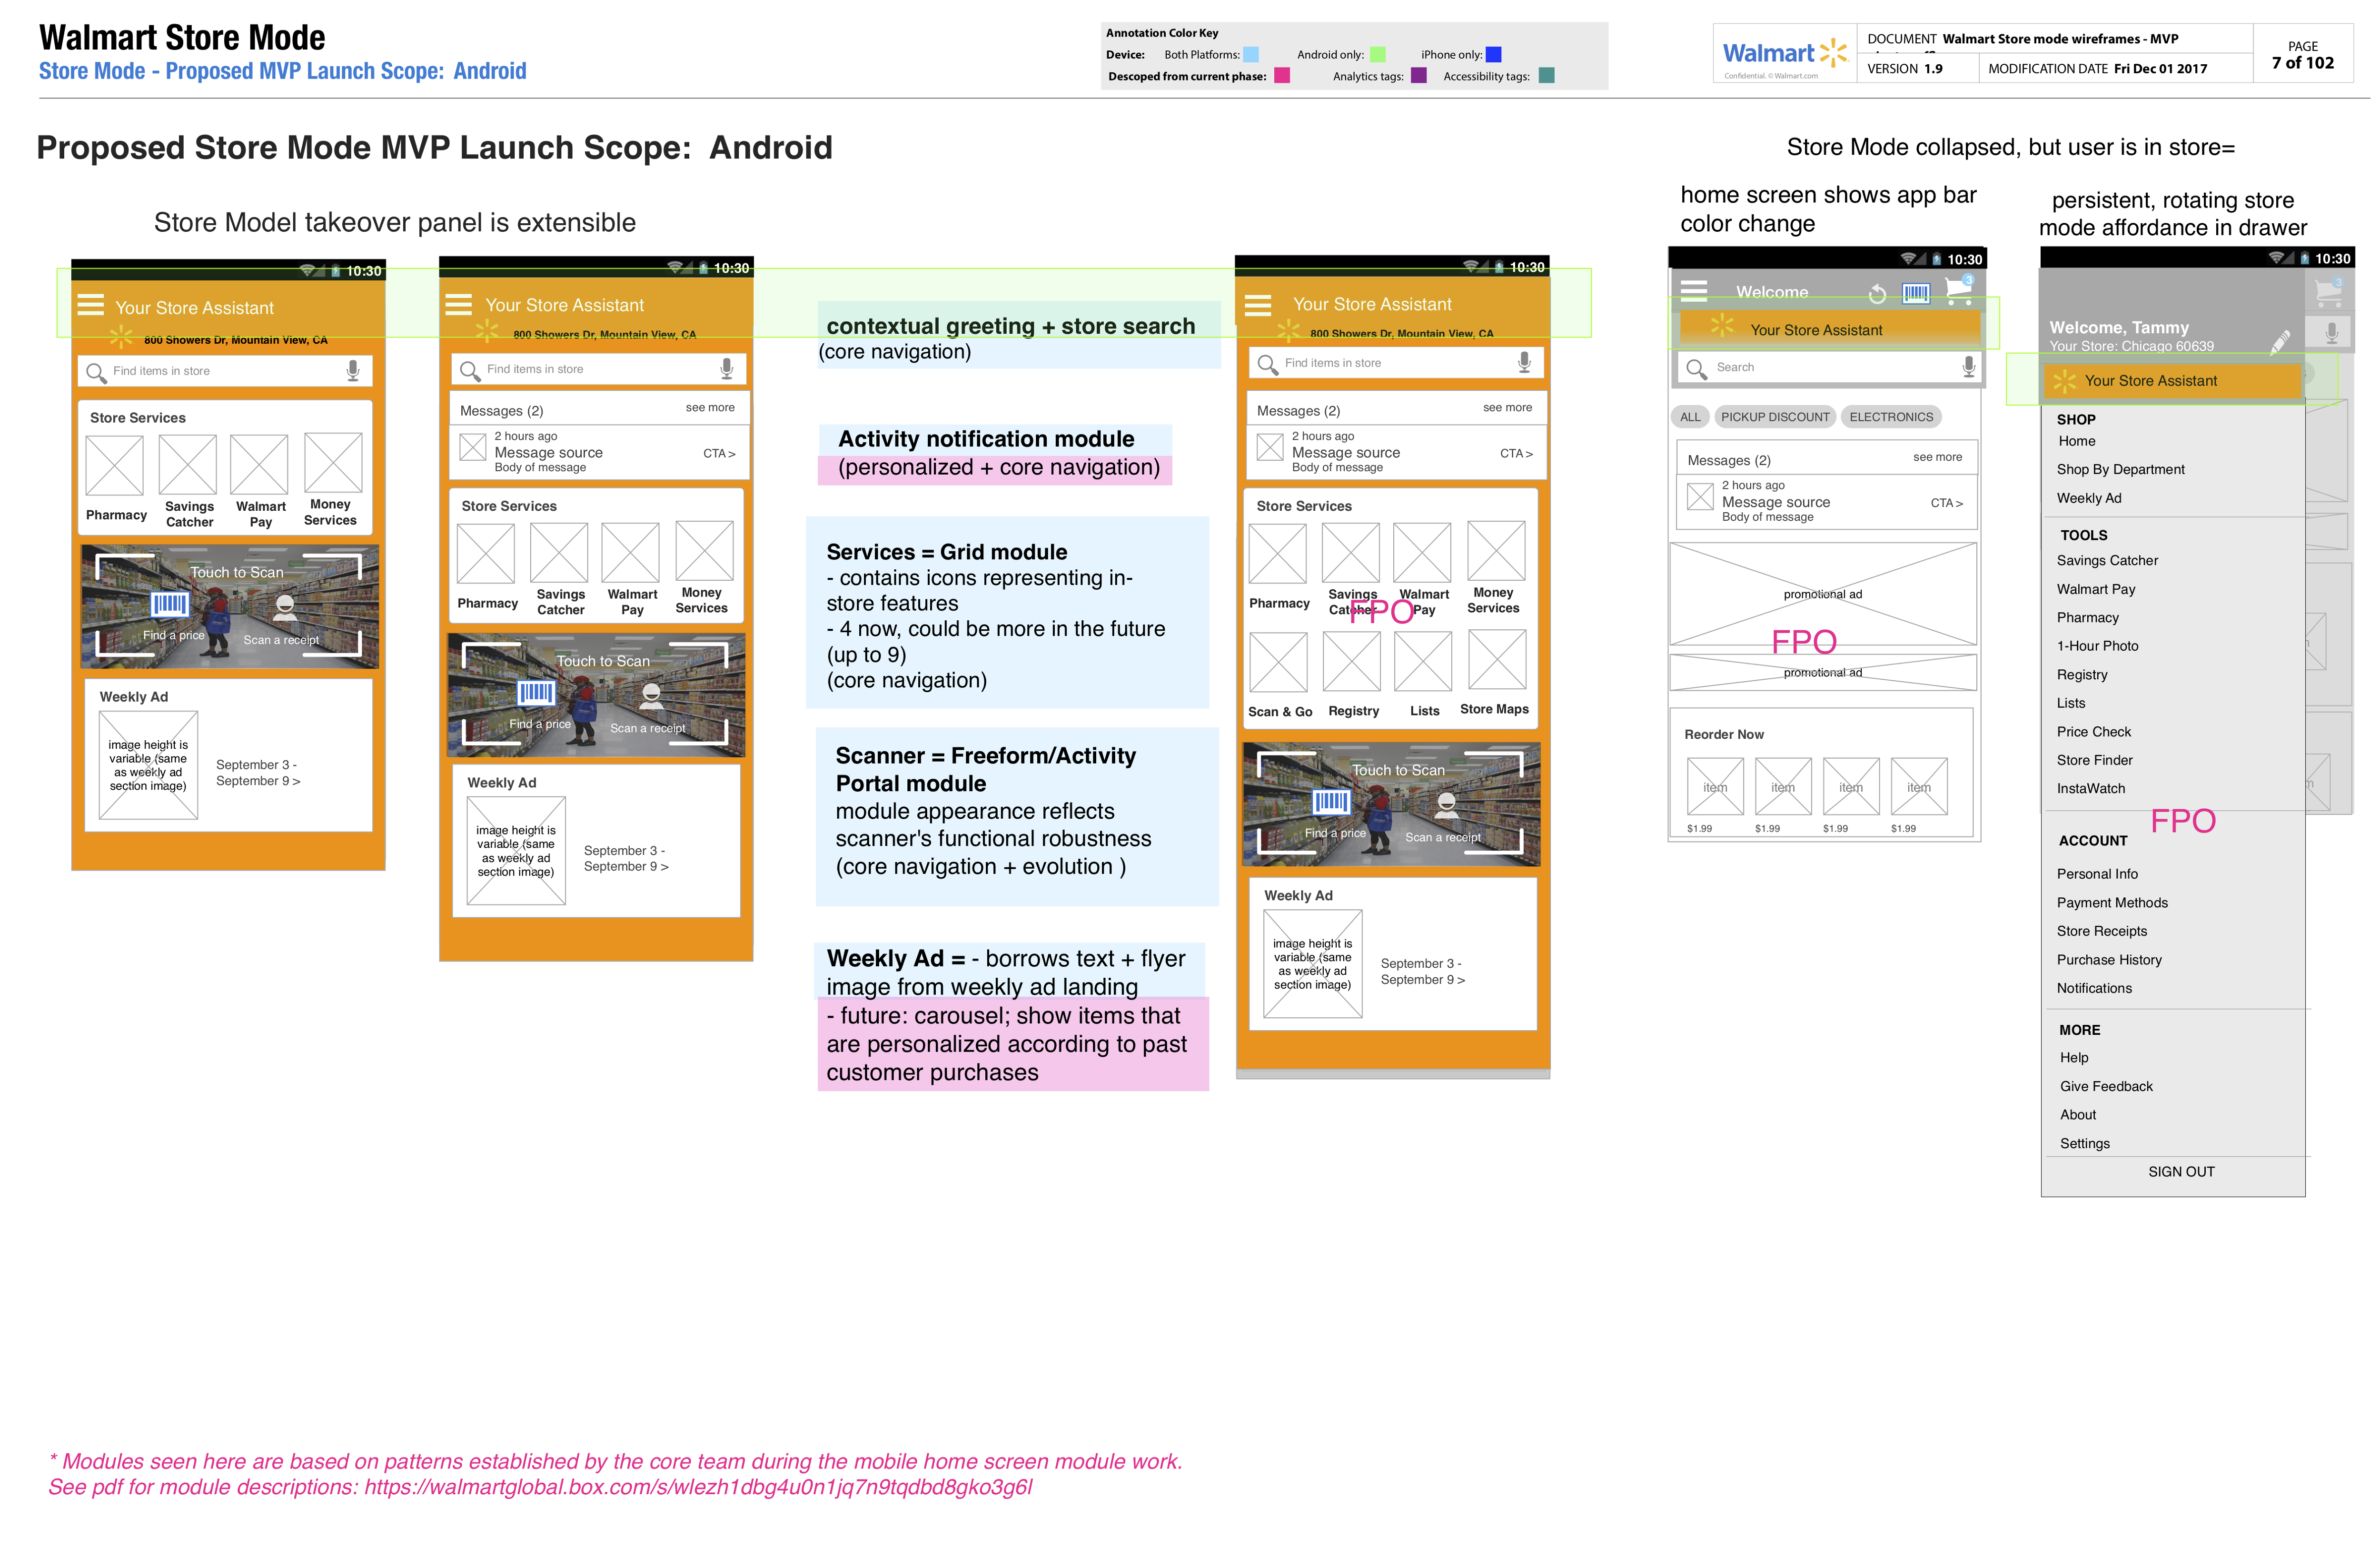2380x1548 pixels.
Task: Click the Reorder Now heading
Action: pyautogui.click(x=1723, y=735)
